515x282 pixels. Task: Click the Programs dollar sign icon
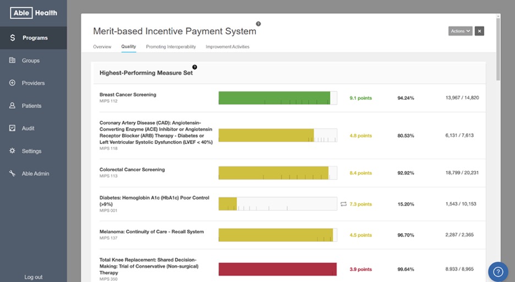pos(13,38)
